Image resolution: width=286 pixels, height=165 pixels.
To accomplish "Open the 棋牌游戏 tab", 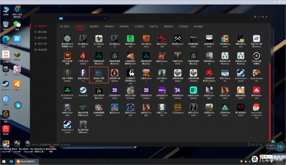I will (x=168, y=27).
